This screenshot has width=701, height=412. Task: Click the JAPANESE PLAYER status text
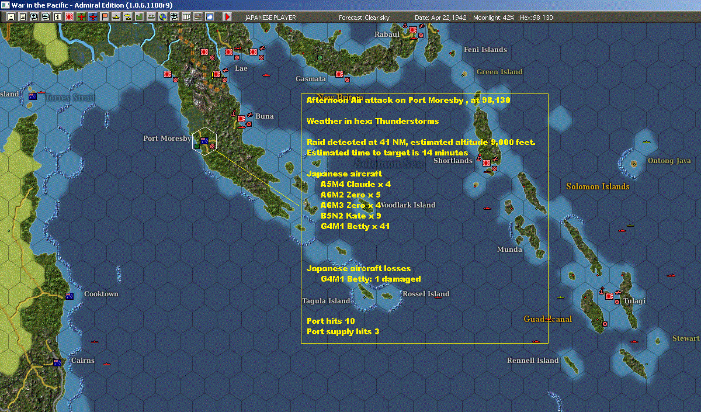coord(270,18)
